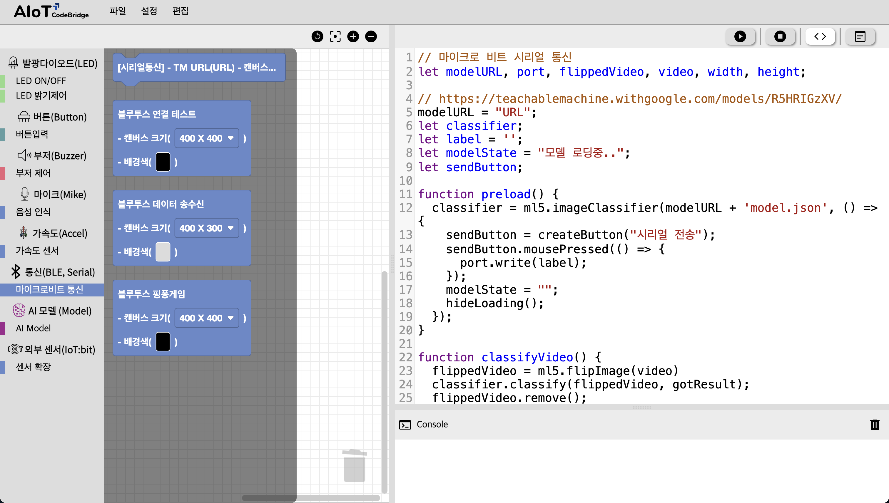This screenshot has width=889, height=503.
Task: Select 마이크로비트 통신 category
Action: click(x=52, y=289)
